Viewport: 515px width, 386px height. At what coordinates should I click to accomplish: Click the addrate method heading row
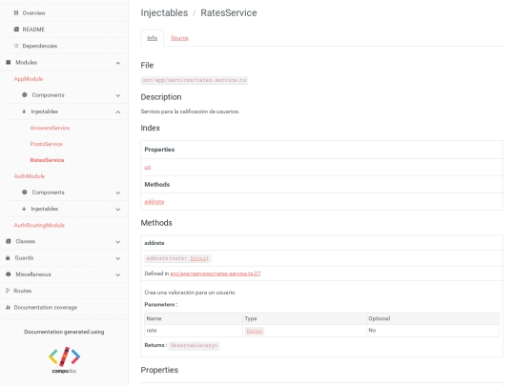(x=321, y=243)
